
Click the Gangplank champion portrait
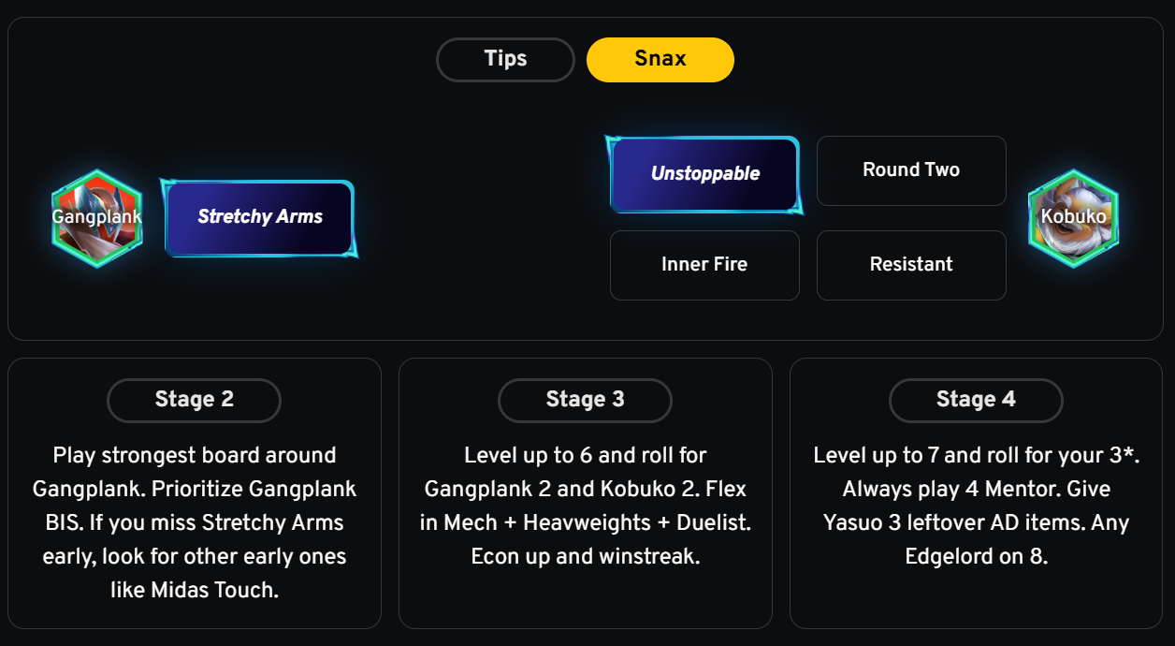coord(96,217)
